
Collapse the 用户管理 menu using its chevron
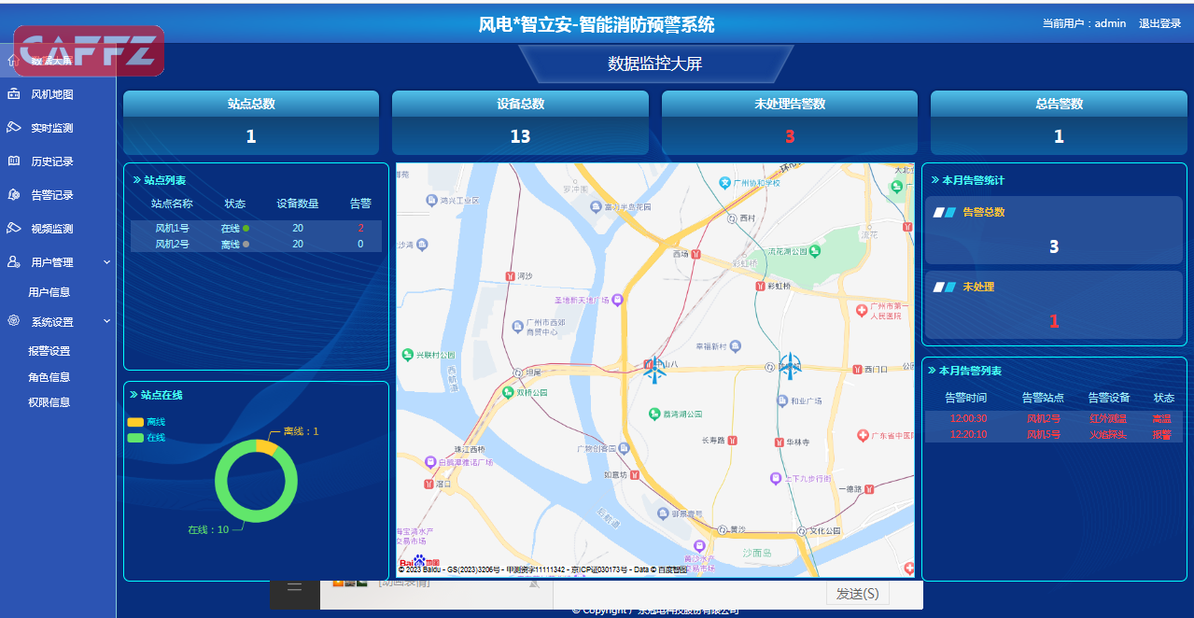tap(106, 262)
